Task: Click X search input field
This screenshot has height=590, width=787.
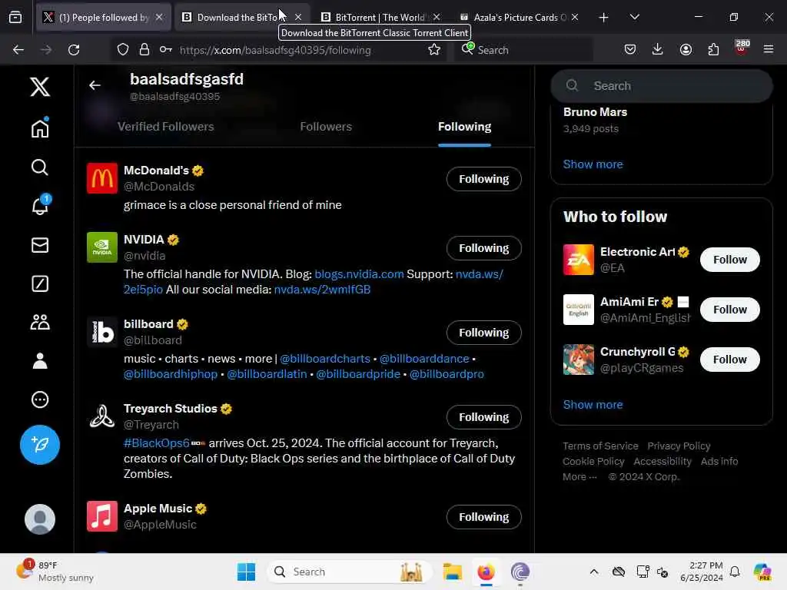Action: click(x=662, y=86)
